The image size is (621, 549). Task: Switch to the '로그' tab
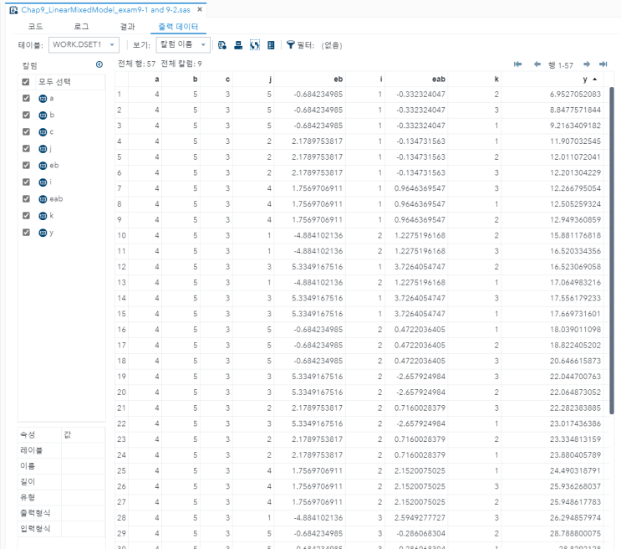point(82,27)
